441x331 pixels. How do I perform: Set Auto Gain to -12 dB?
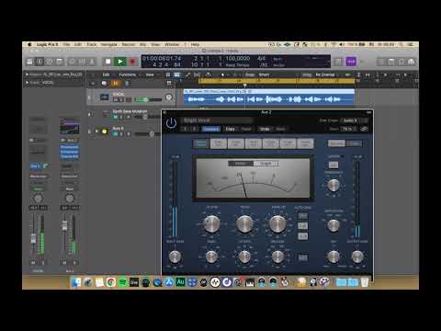pyautogui.click(x=303, y=236)
